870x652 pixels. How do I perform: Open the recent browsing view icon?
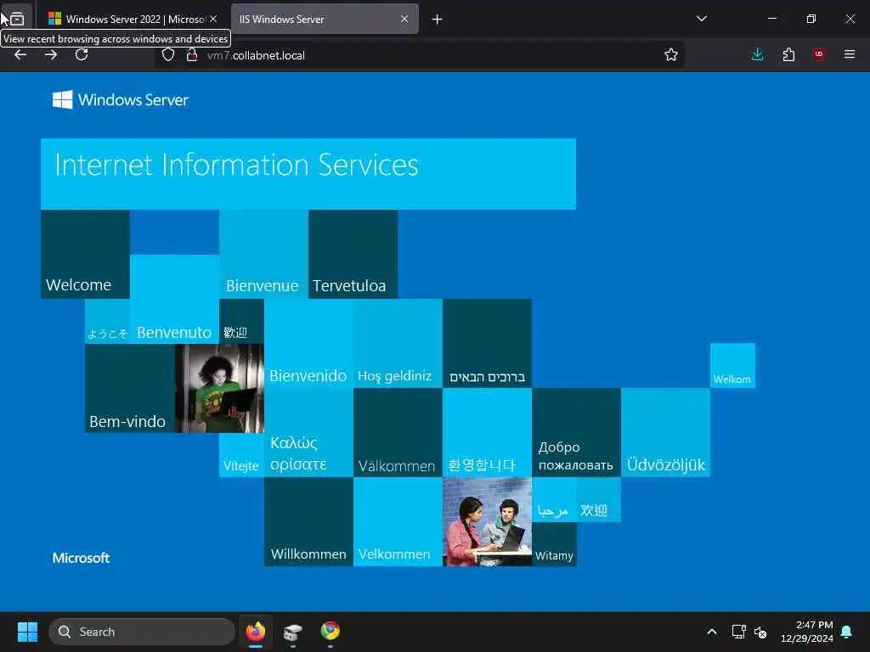point(17,19)
